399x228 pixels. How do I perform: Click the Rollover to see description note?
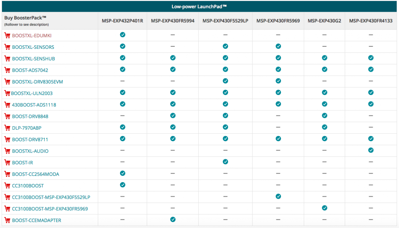coord(27,25)
